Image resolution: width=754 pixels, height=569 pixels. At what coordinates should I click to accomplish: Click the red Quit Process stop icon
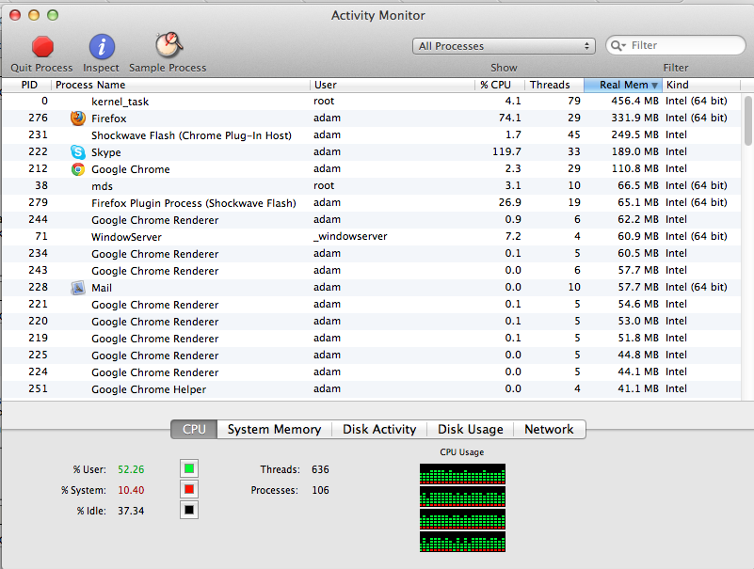coord(42,47)
